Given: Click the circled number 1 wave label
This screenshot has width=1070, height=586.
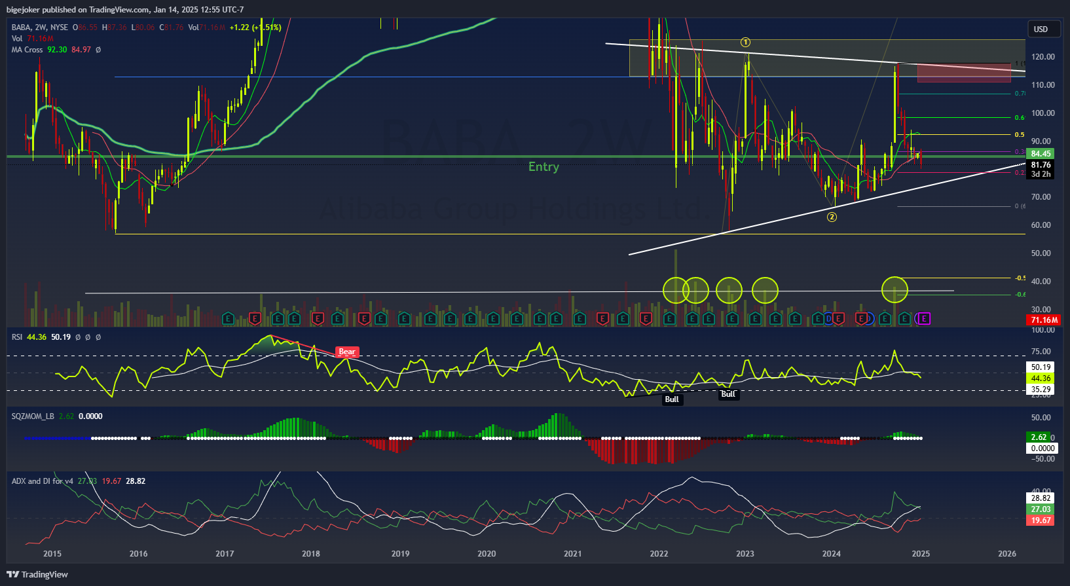Looking at the screenshot, I should point(745,43).
